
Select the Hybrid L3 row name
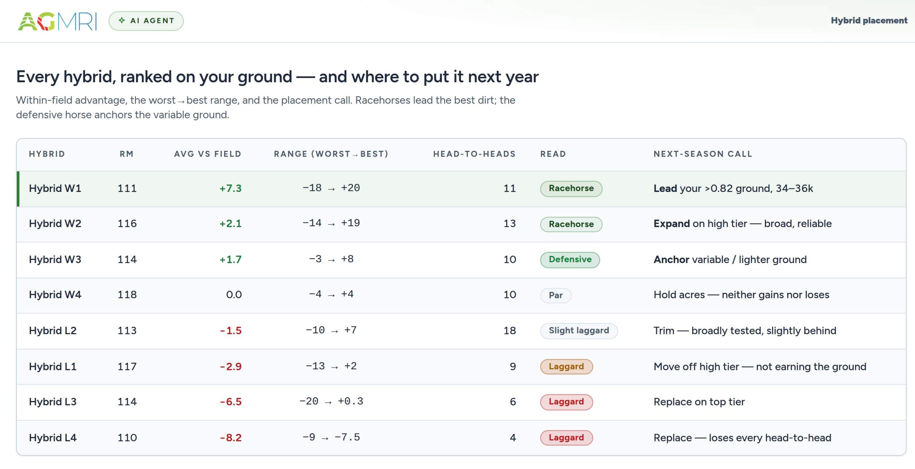(53, 402)
